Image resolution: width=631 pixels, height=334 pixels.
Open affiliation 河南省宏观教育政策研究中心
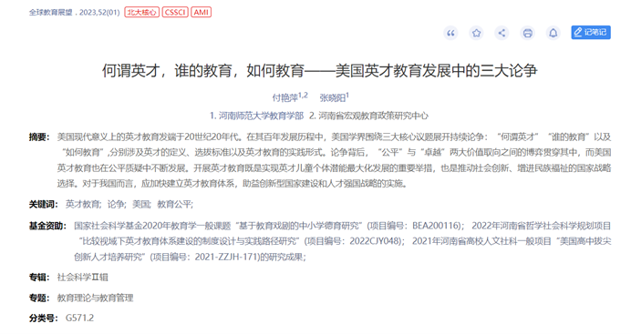click(x=368, y=116)
